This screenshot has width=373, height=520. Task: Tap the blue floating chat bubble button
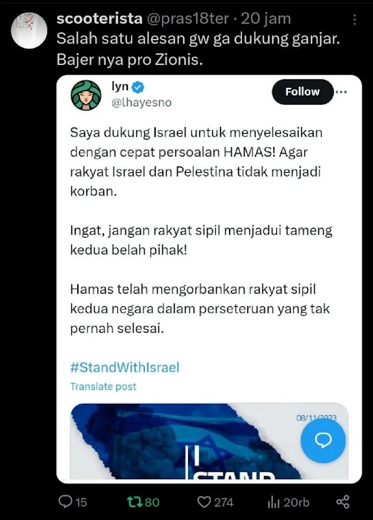[x=323, y=441]
